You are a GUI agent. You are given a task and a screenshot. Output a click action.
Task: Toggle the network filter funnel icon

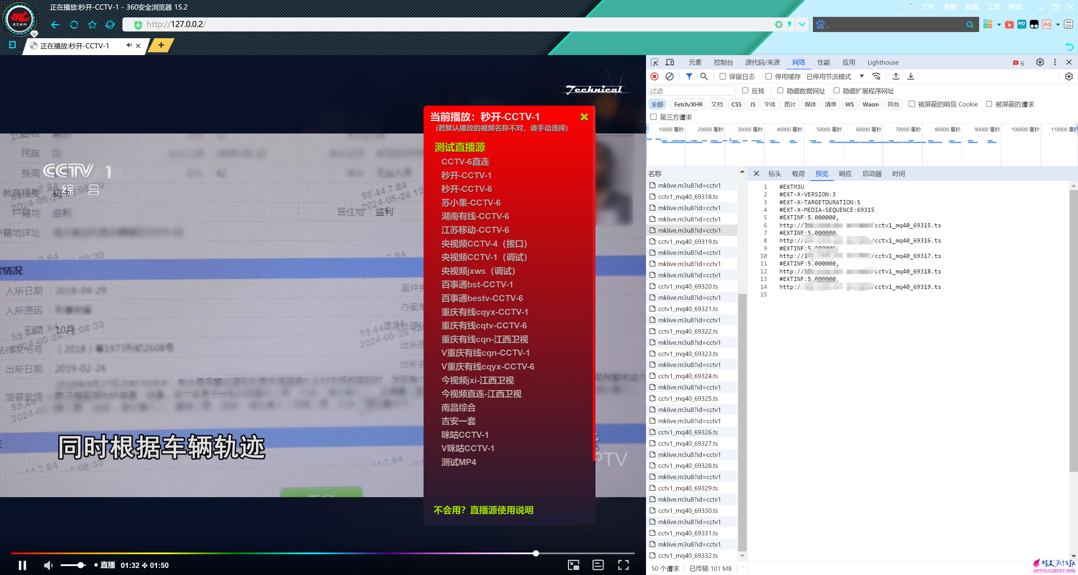click(689, 76)
